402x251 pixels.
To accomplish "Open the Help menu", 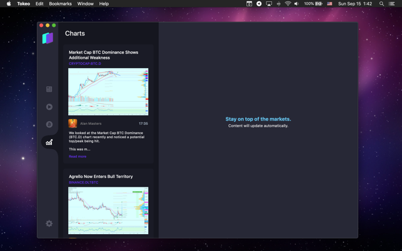I will click(x=104, y=4).
